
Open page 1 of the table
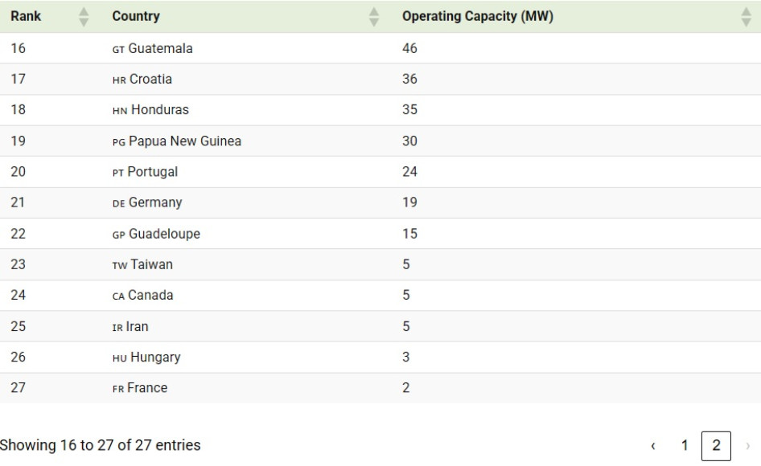[x=685, y=445]
